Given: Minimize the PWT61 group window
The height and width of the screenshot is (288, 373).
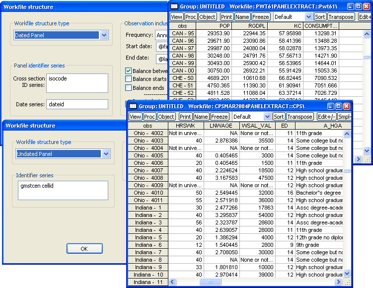Looking at the screenshot, I should coord(350,6).
